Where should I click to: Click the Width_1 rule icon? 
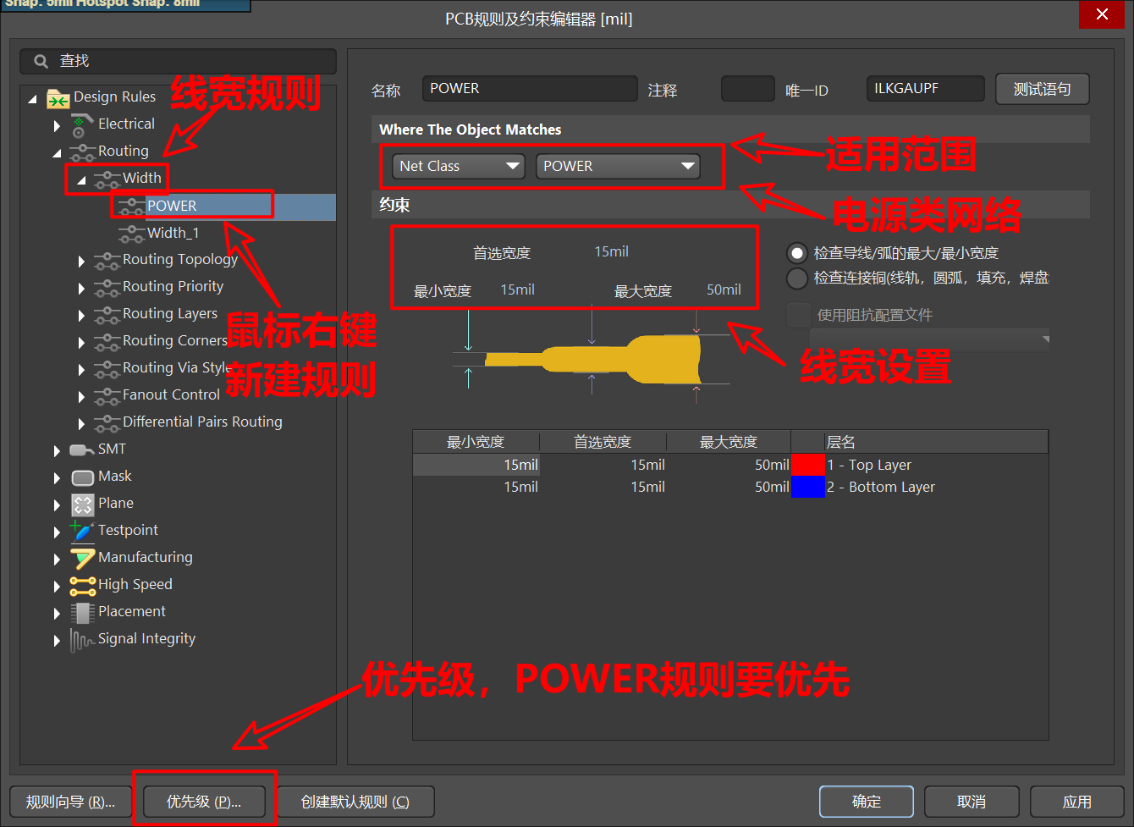[x=131, y=234]
